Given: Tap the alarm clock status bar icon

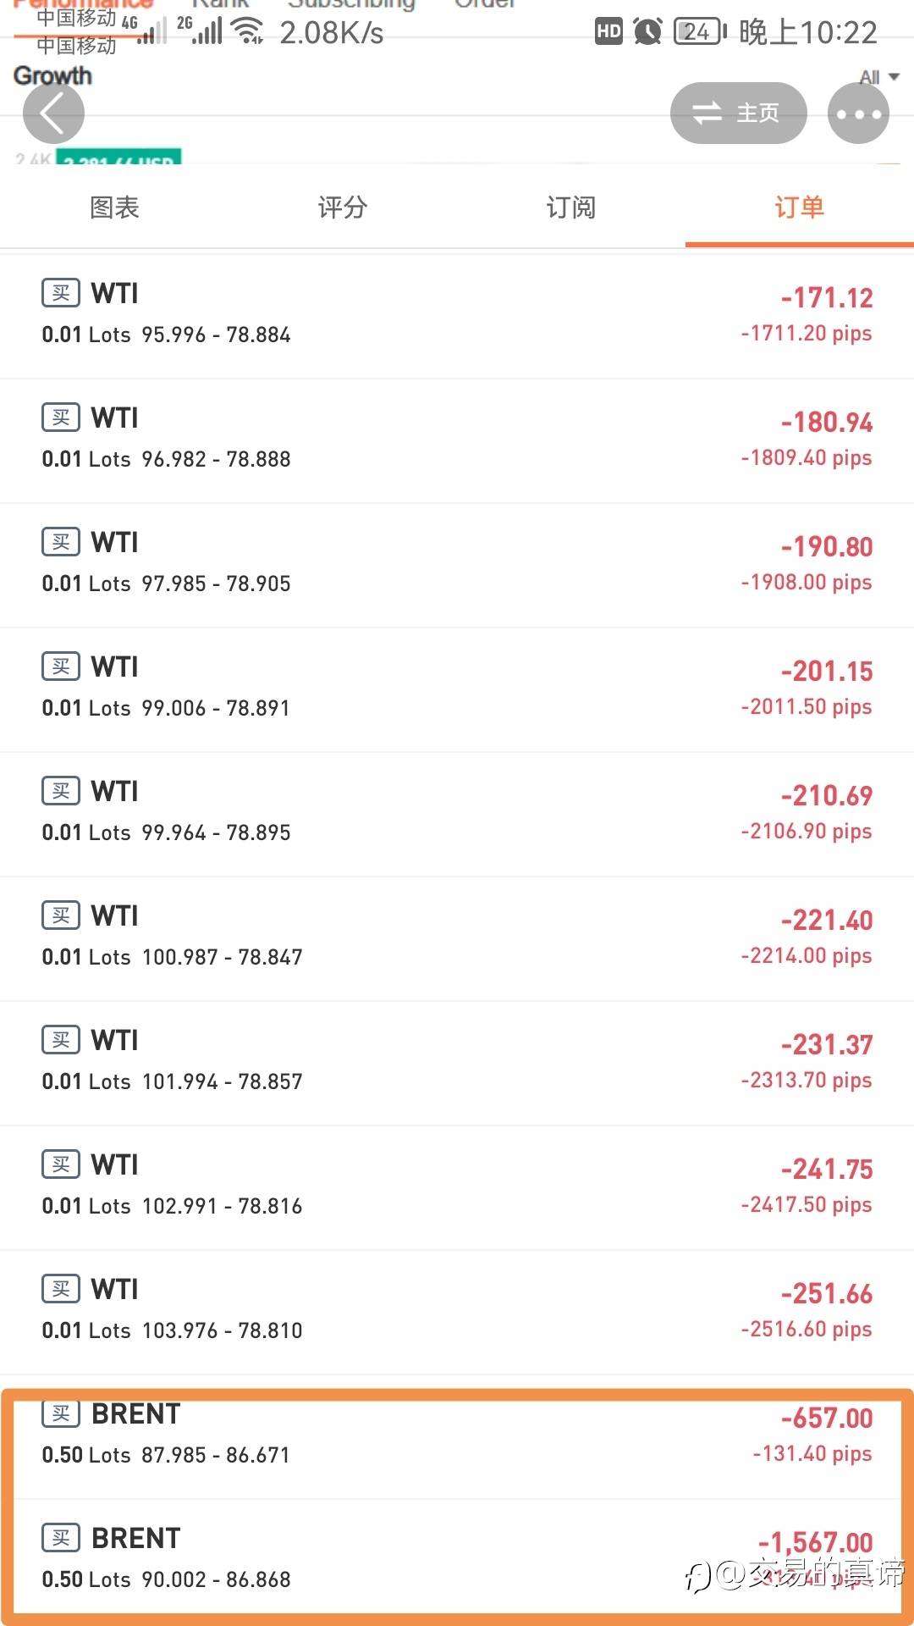Looking at the screenshot, I should point(648,32).
